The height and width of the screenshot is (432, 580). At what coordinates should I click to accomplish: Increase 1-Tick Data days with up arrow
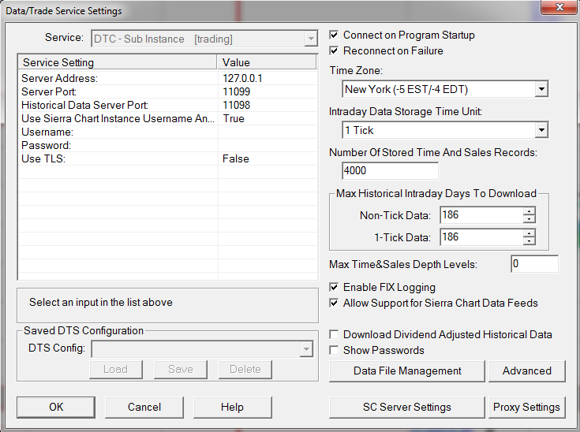[529, 233]
